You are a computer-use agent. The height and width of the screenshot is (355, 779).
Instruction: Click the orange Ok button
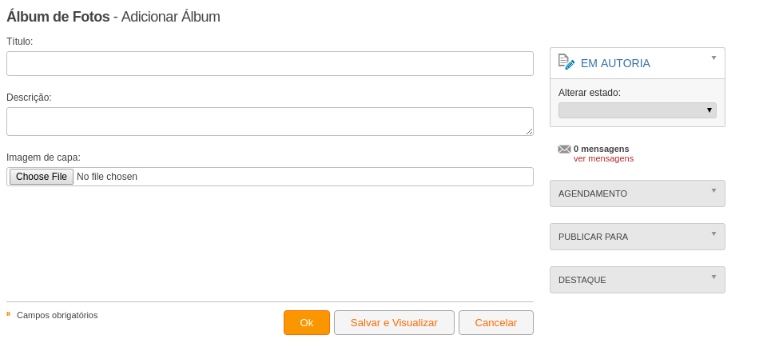[307, 323]
